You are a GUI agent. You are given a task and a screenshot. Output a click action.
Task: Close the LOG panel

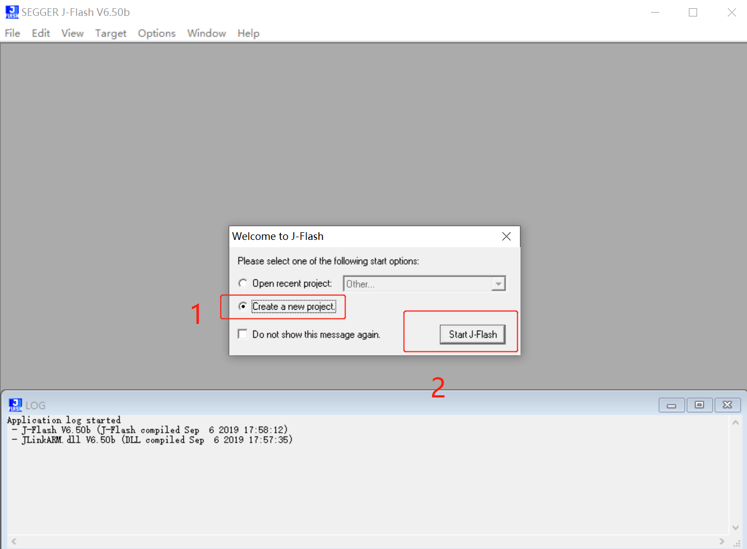[x=727, y=405]
